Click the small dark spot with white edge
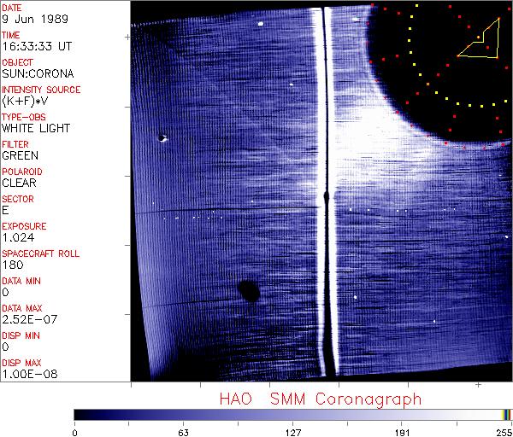513x437 pixels. point(162,137)
